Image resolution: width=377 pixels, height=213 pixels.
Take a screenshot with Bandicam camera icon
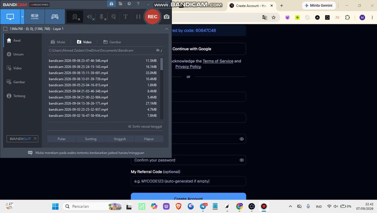coord(167,17)
